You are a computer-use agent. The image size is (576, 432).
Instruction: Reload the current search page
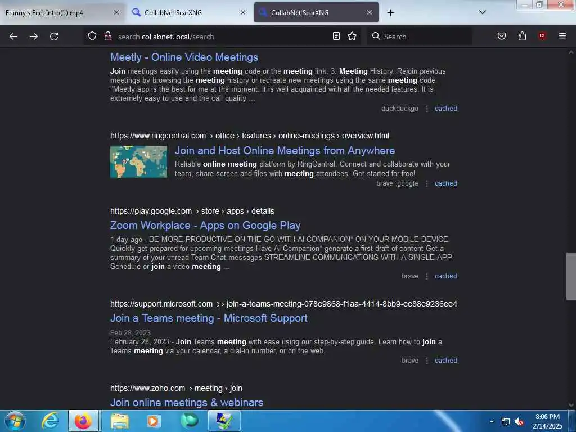(54, 37)
